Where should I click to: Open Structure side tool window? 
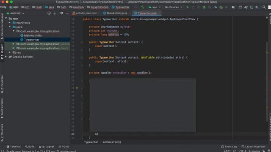pos(2,132)
